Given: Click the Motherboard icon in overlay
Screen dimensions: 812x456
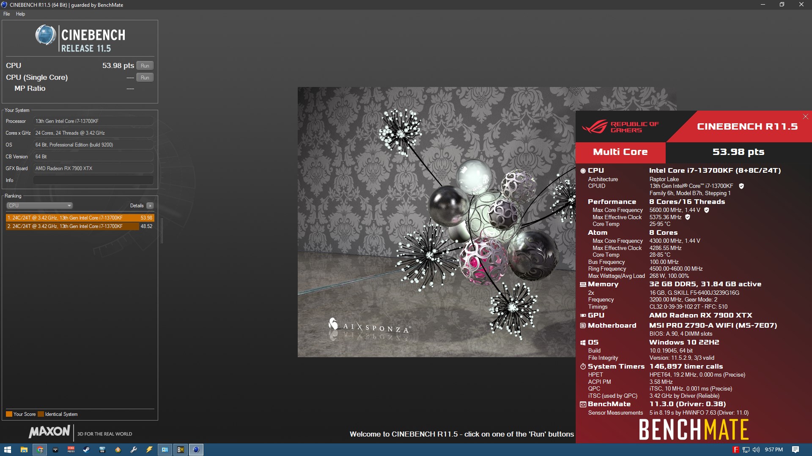Looking at the screenshot, I should 583,326.
